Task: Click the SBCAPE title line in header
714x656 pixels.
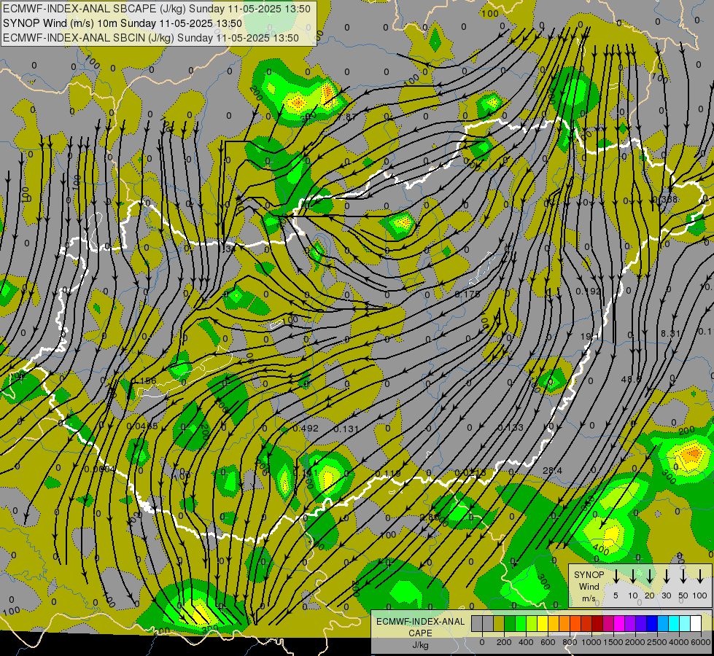Action: [x=157, y=9]
